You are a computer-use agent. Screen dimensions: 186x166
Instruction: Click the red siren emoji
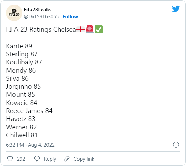coord(90,29)
